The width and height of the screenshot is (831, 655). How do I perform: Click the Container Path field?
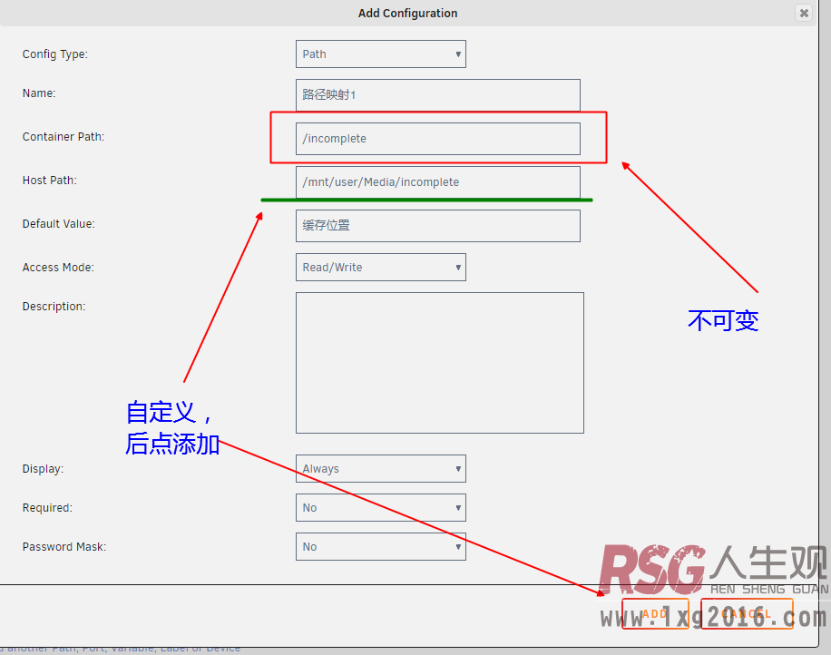point(438,139)
